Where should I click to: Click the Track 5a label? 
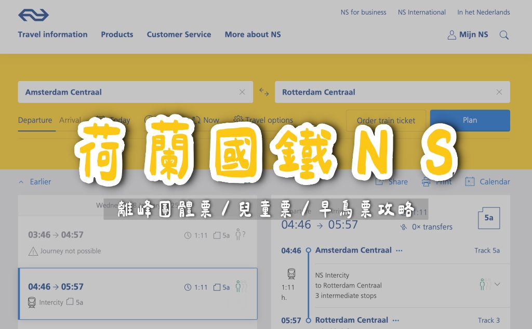coord(487,251)
